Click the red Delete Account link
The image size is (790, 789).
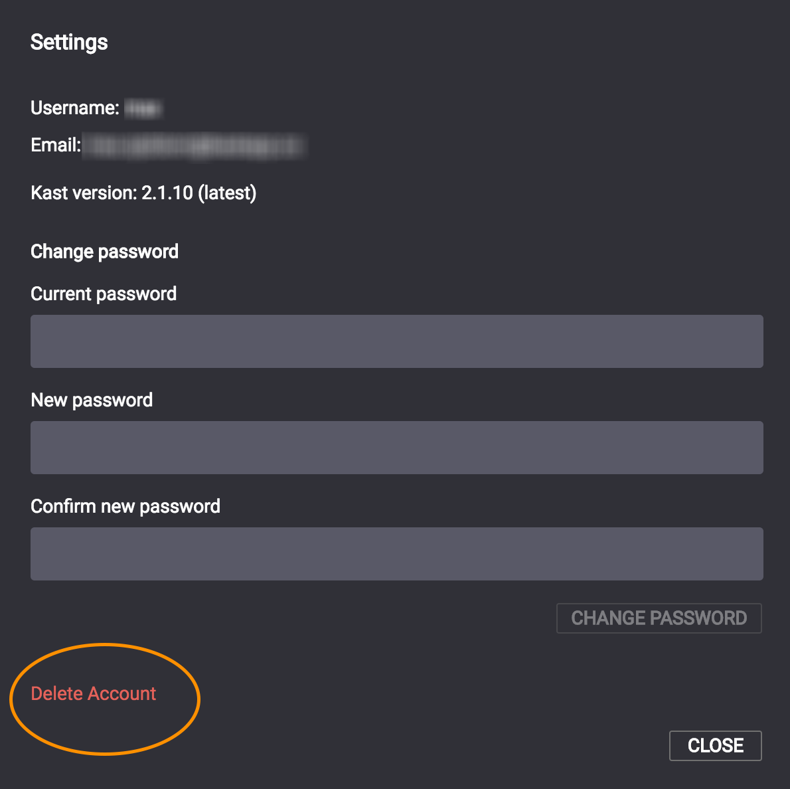click(x=94, y=693)
